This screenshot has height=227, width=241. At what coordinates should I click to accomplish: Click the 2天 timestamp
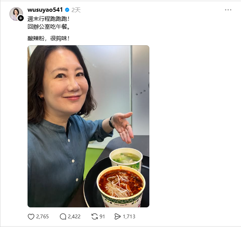tap(76, 10)
